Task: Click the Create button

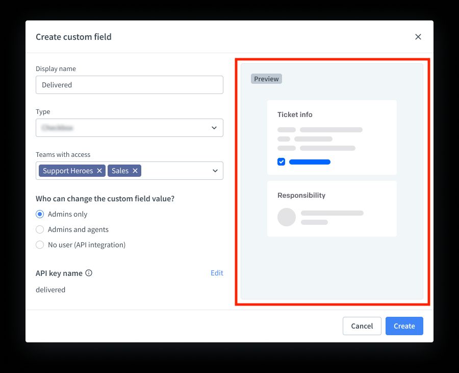Action: click(x=404, y=326)
